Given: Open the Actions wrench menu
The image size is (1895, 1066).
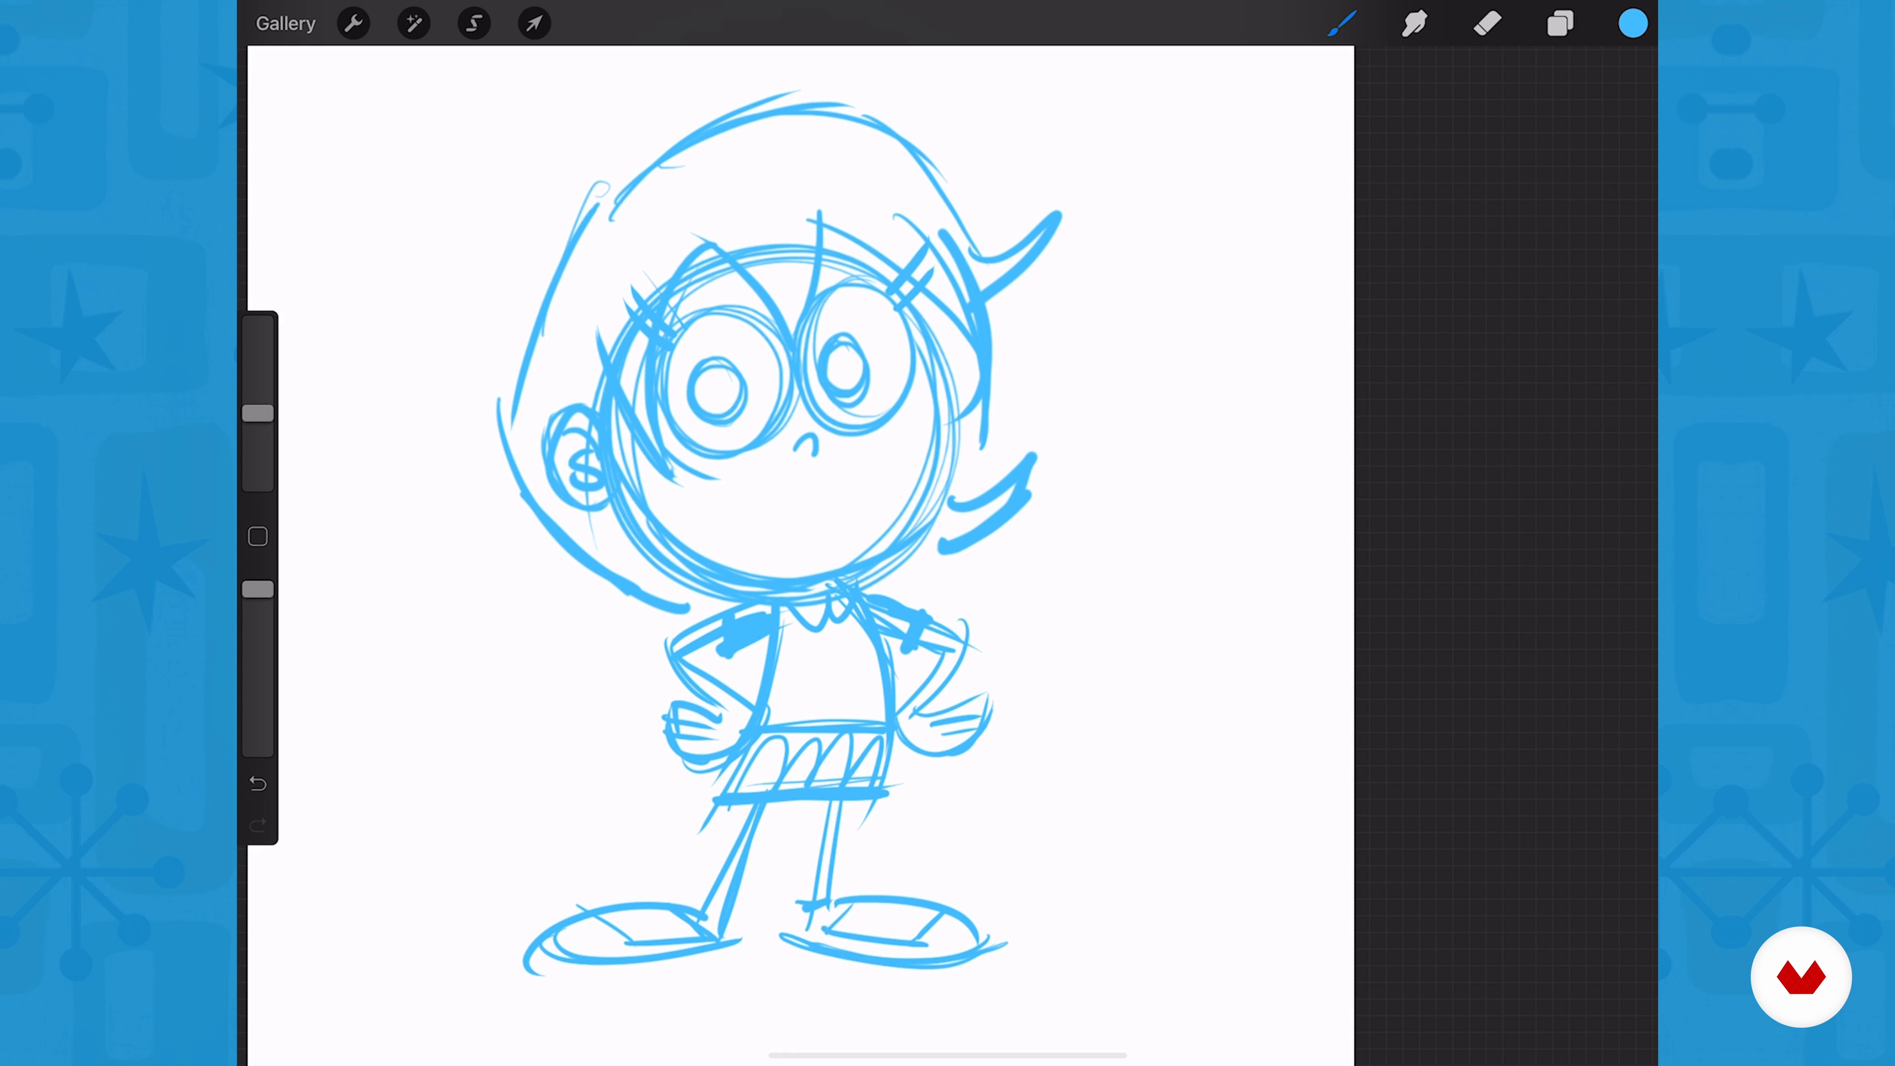Looking at the screenshot, I should point(354,24).
